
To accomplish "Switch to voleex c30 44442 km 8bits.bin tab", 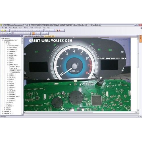I will (x=32, y=36).
